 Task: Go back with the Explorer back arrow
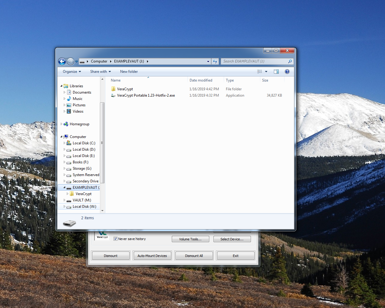tap(62, 61)
